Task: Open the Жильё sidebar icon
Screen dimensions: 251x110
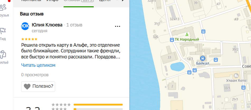Action: [x=3, y=54]
